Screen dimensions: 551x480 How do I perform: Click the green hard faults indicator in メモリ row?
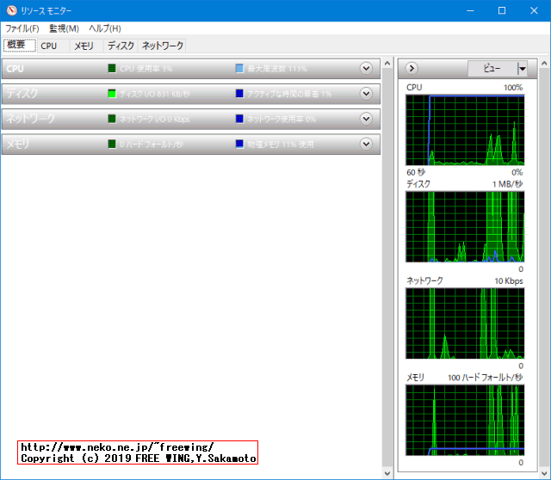click(112, 145)
